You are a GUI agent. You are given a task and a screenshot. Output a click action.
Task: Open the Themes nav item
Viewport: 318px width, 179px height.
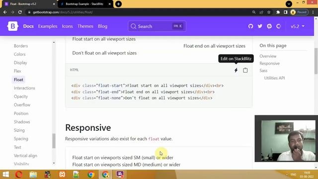[x=85, y=26]
